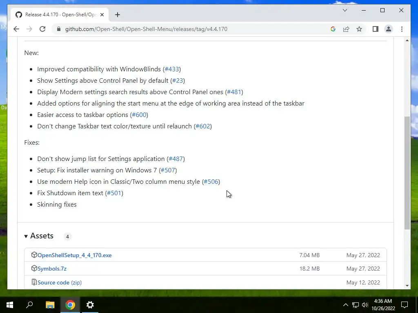
Task: Select the Release 4.4.170 browser tab
Action: (59, 15)
